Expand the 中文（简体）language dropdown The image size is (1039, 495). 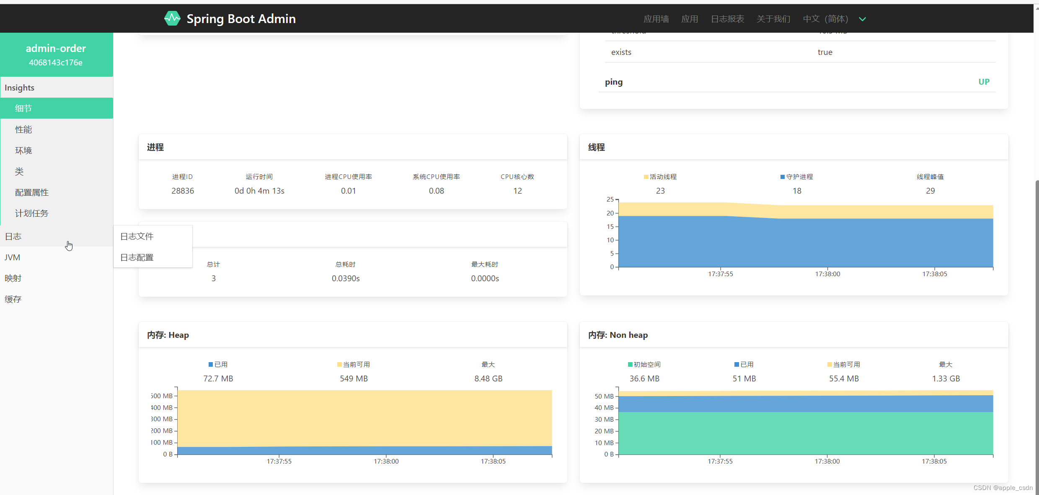863,19
